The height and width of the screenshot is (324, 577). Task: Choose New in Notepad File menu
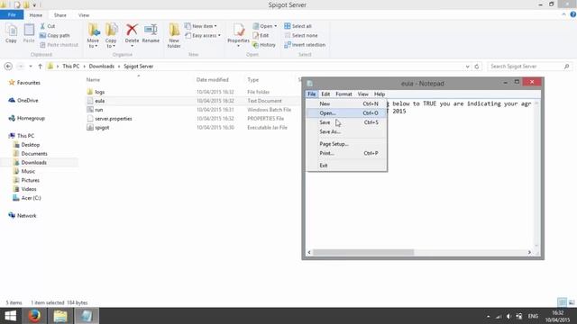click(346, 104)
